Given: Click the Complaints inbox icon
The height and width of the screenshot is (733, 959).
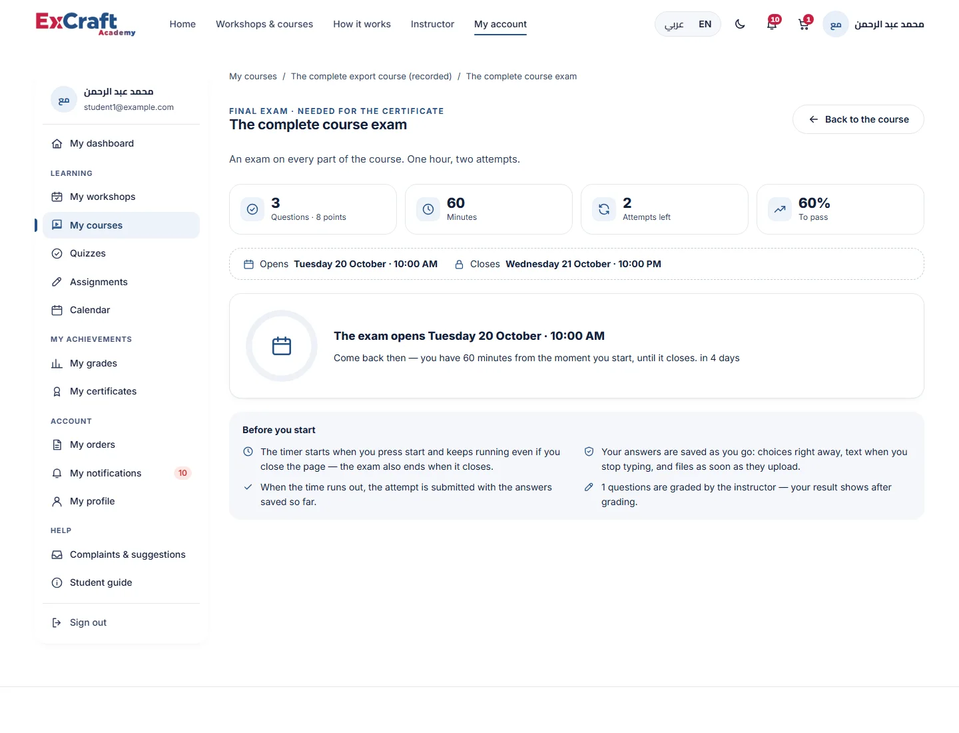Looking at the screenshot, I should 57,554.
